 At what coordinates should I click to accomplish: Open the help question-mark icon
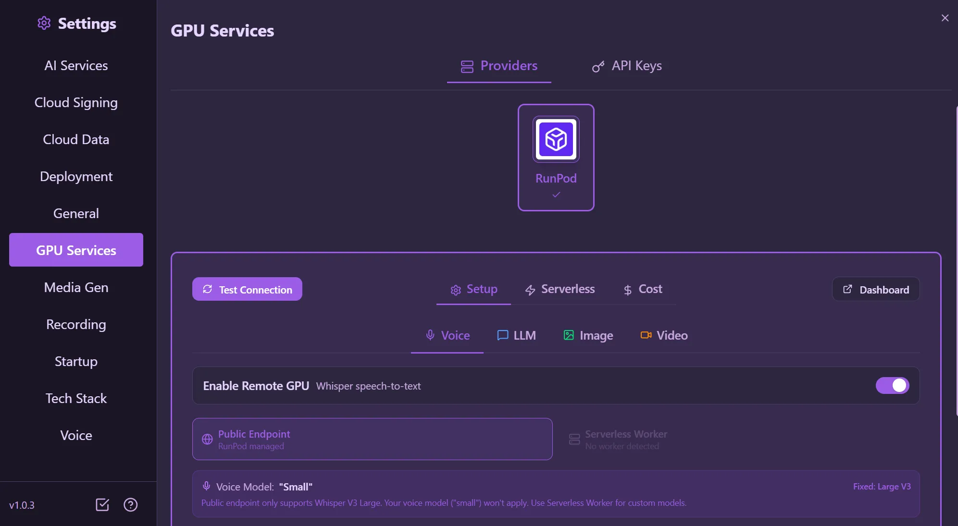tap(130, 504)
